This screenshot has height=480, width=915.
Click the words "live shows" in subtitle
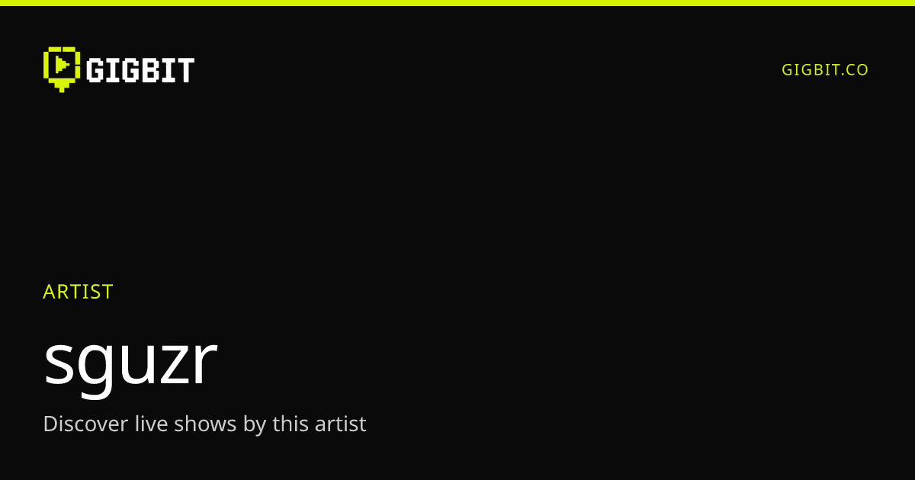(186, 424)
